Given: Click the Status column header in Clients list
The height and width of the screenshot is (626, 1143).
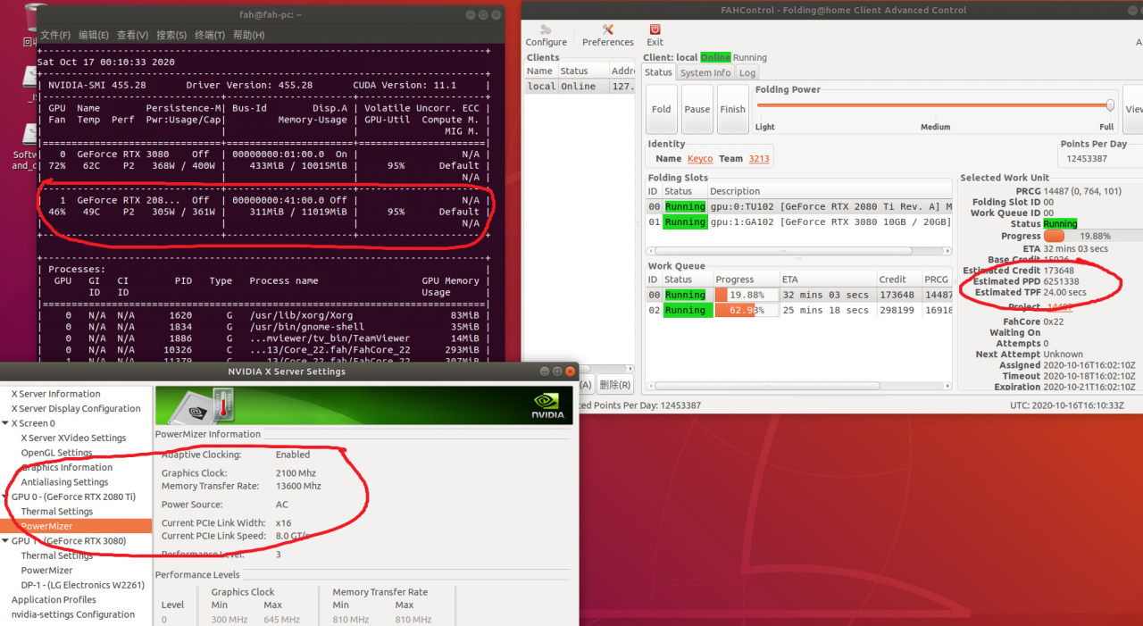Looking at the screenshot, I should pyautogui.click(x=583, y=71).
